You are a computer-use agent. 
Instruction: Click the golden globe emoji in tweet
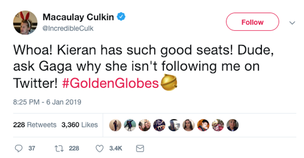click(169, 82)
